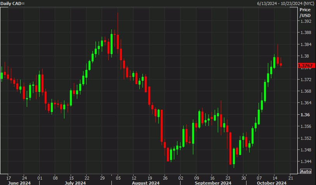
Task: Click the 1.392 price axis label
Action: click(x=306, y=21)
